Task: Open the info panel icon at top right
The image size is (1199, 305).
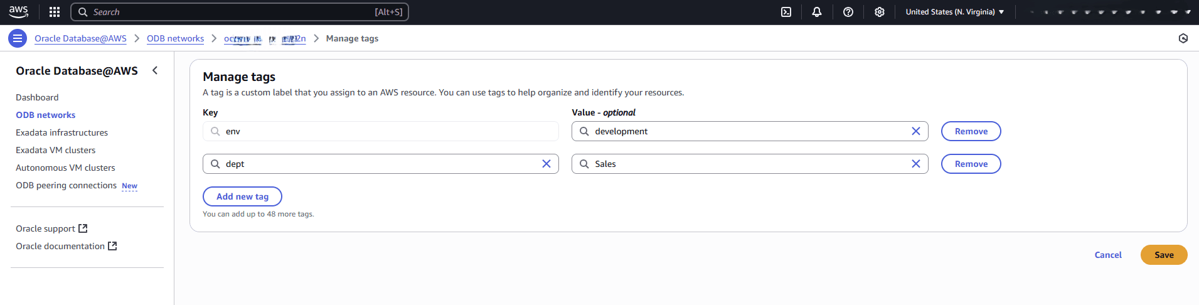Action: pos(1183,38)
